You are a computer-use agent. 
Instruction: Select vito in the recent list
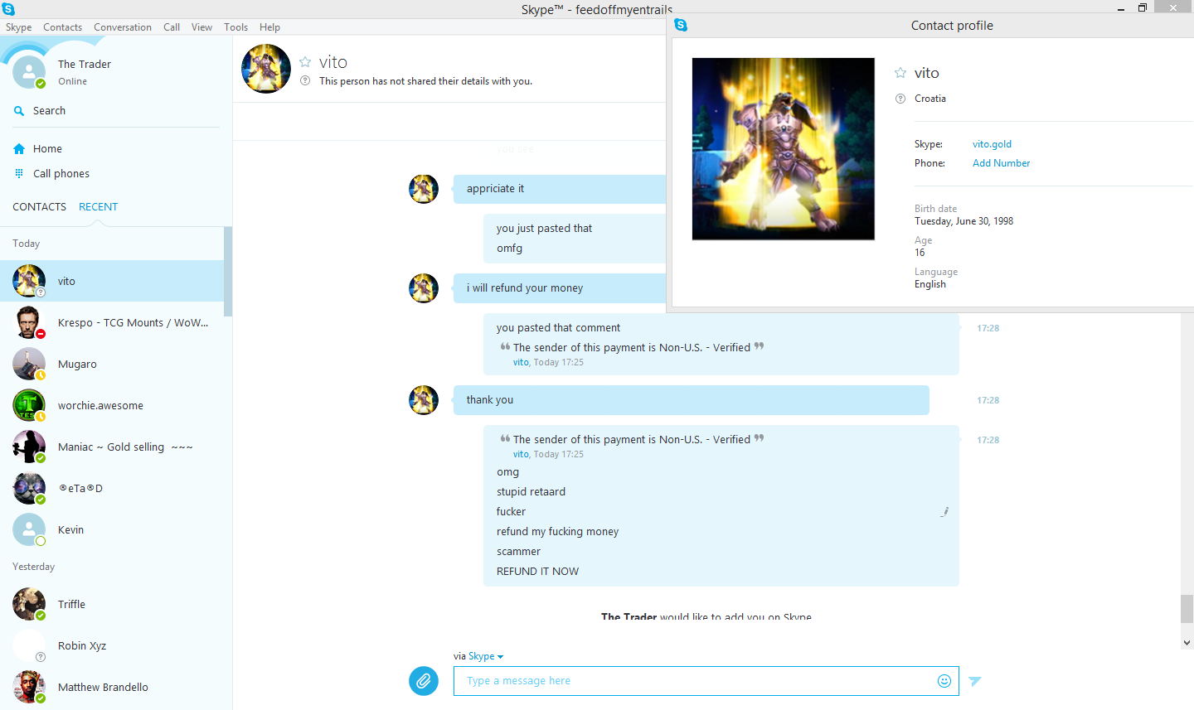pos(112,281)
